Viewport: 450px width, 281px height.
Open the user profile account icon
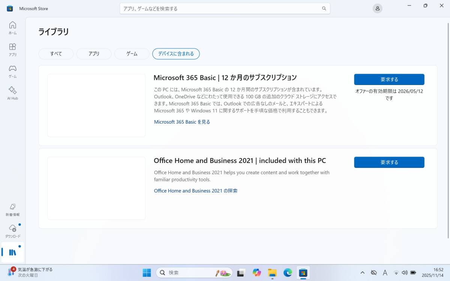click(x=378, y=8)
